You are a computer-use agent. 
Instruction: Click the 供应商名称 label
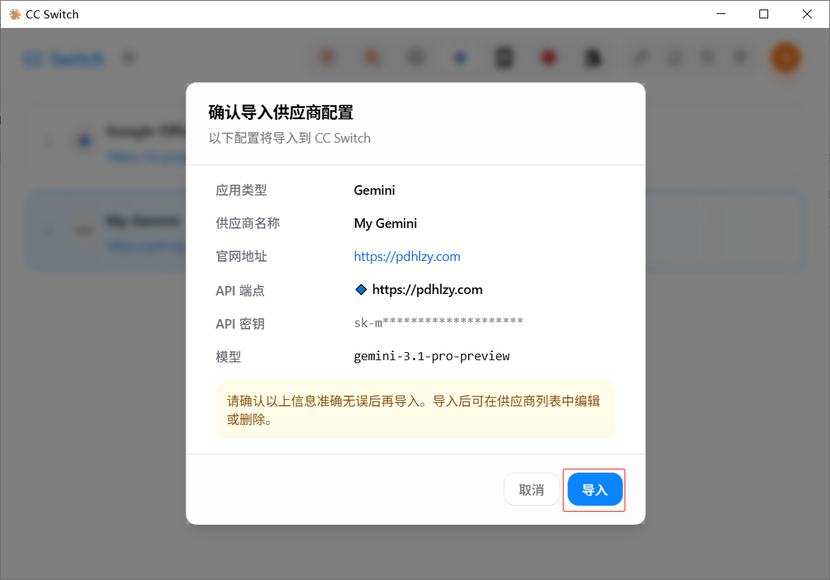(x=247, y=223)
